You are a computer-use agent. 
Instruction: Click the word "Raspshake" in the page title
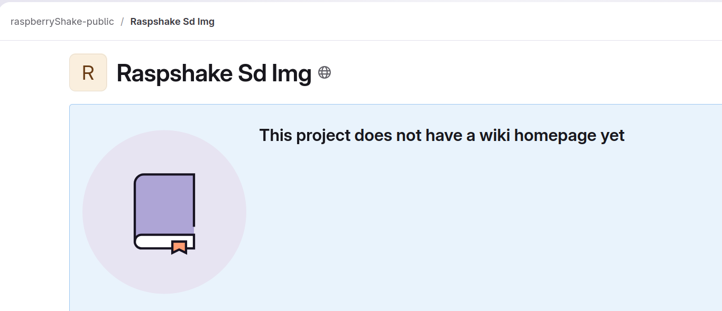pyautogui.click(x=174, y=73)
